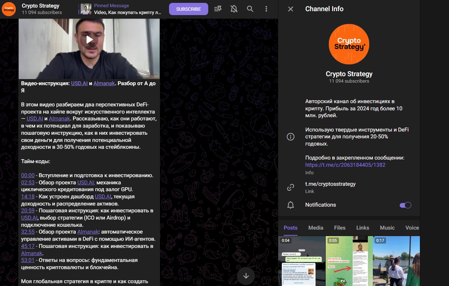
Task: Switch to the Files tab
Action: pos(340,228)
